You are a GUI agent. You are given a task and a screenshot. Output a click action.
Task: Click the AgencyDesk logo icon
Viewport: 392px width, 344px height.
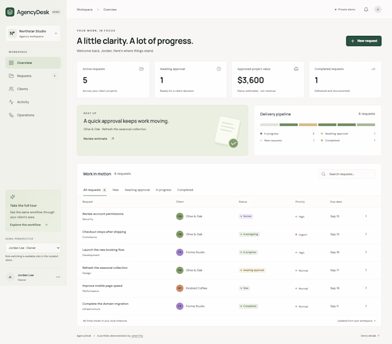[x=10, y=12]
